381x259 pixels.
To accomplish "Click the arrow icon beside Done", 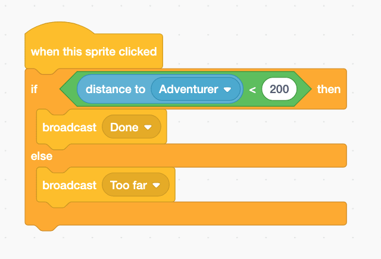I will [148, 128].
